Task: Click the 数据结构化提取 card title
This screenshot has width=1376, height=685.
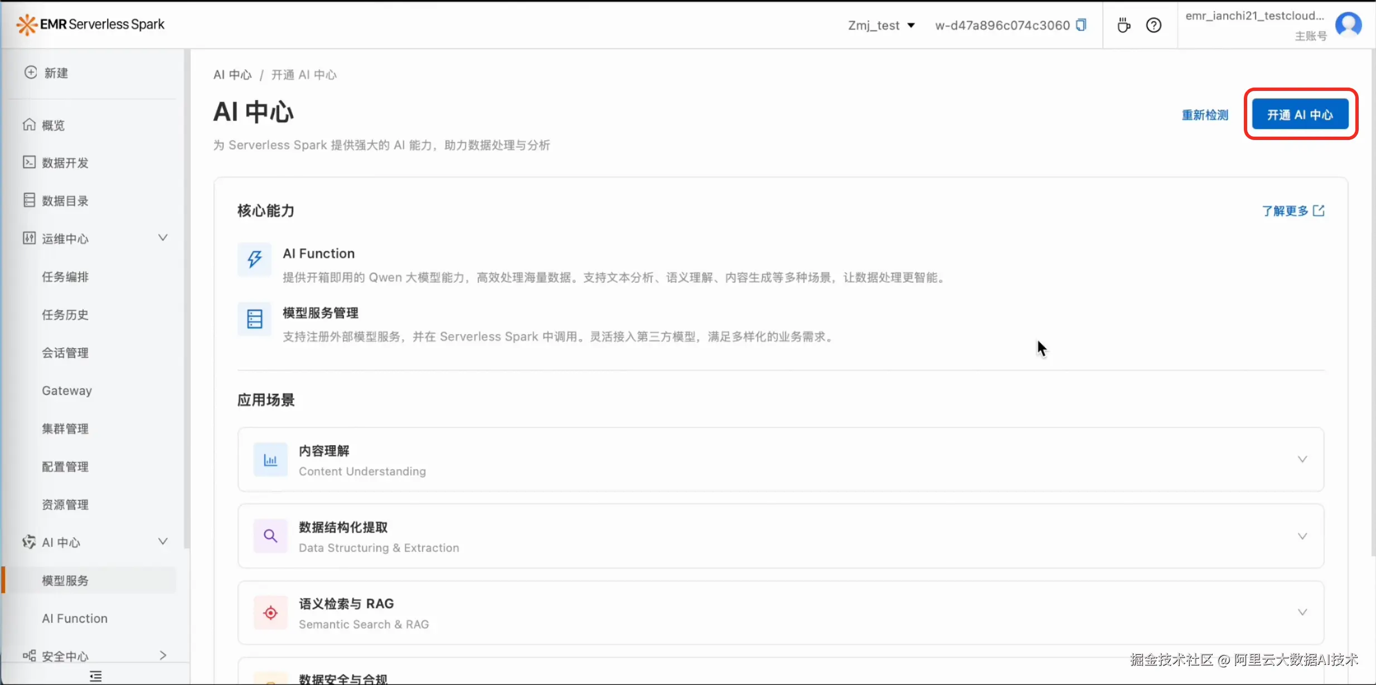Action: (x=343, y=527)
